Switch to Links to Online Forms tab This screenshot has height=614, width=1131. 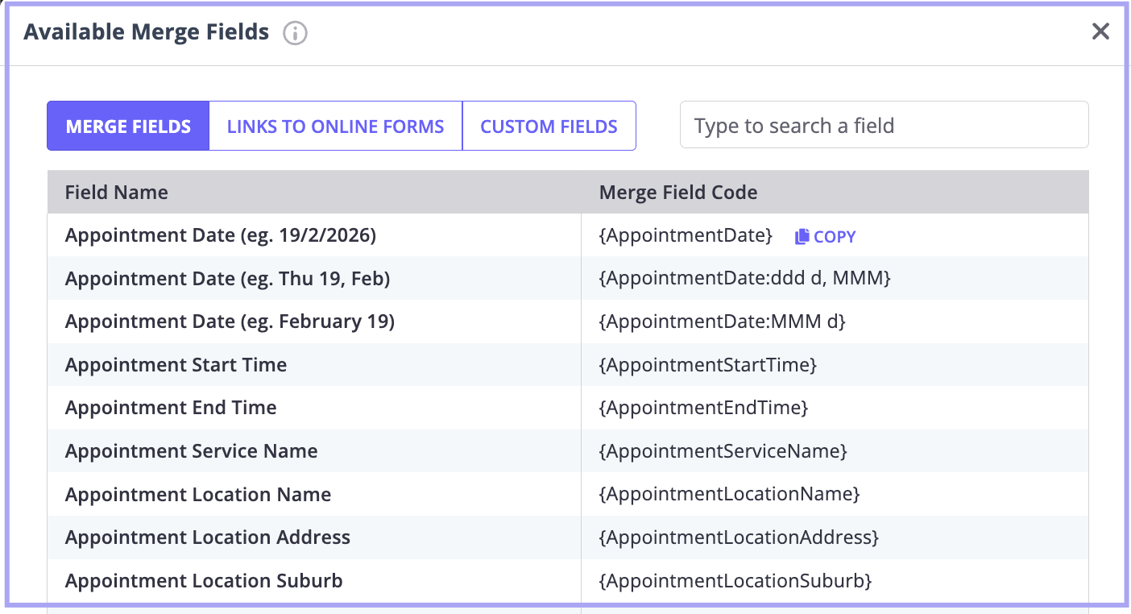335,127
